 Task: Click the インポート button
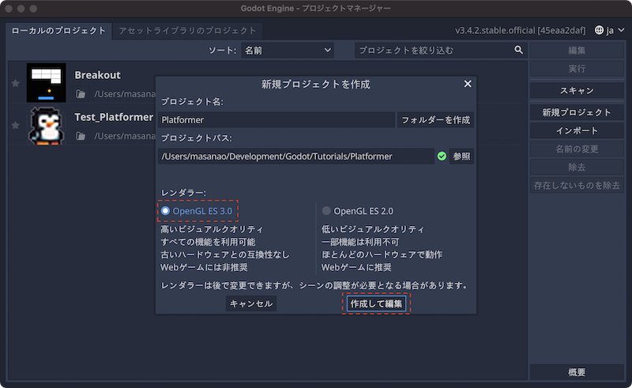point(577,130)
